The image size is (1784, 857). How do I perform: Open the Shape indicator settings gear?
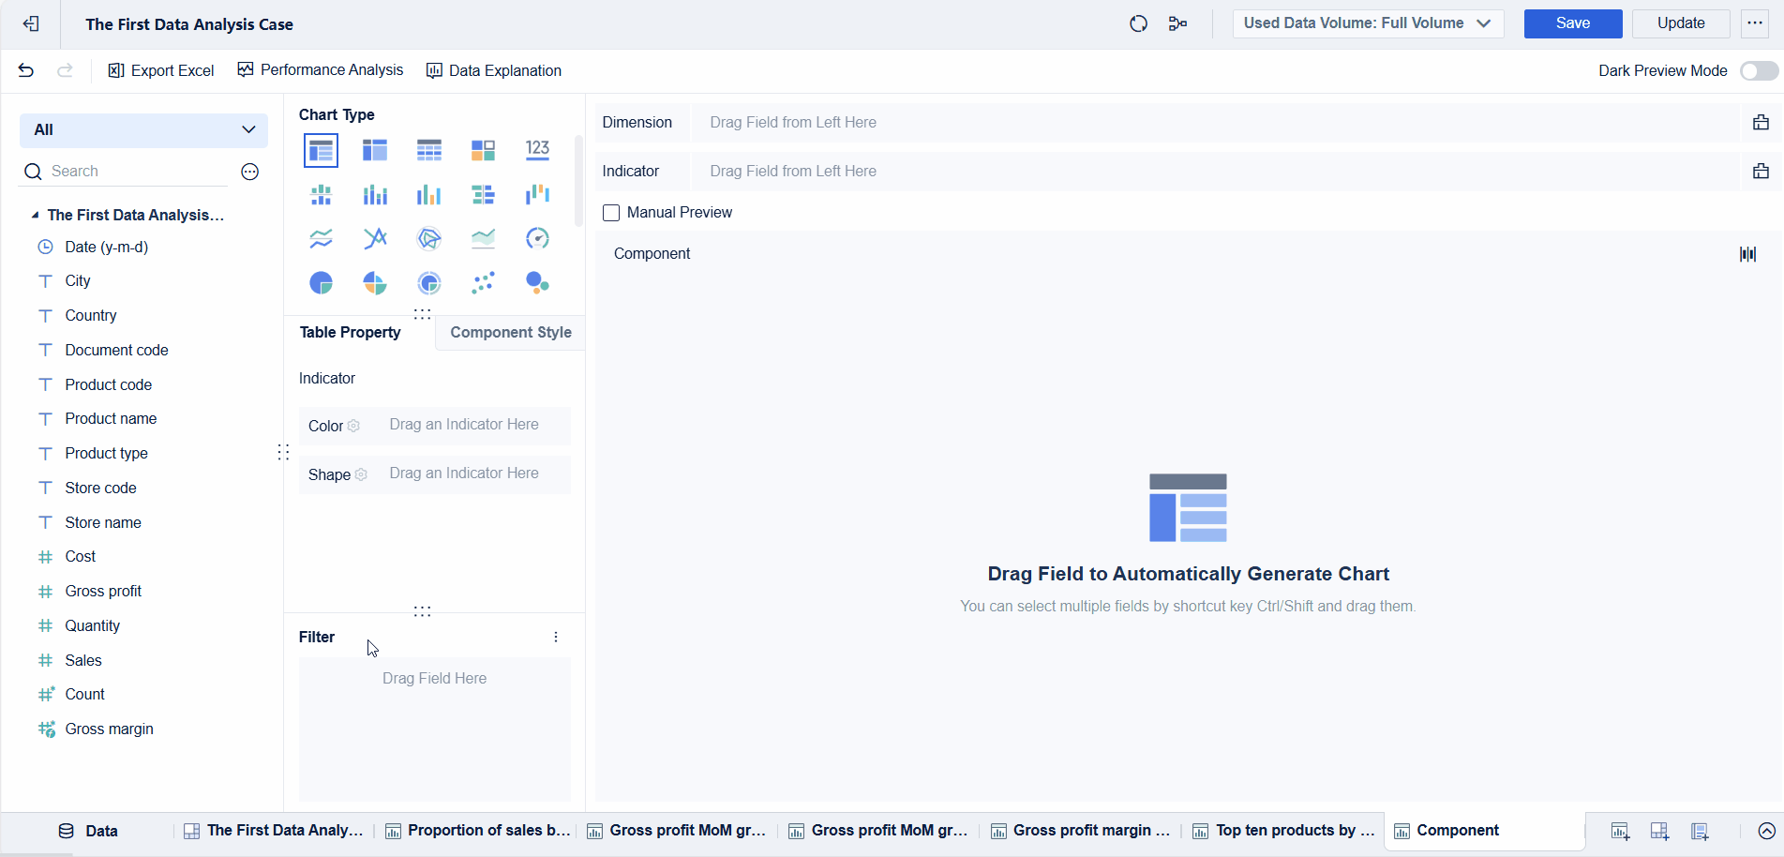pos(361,474)
